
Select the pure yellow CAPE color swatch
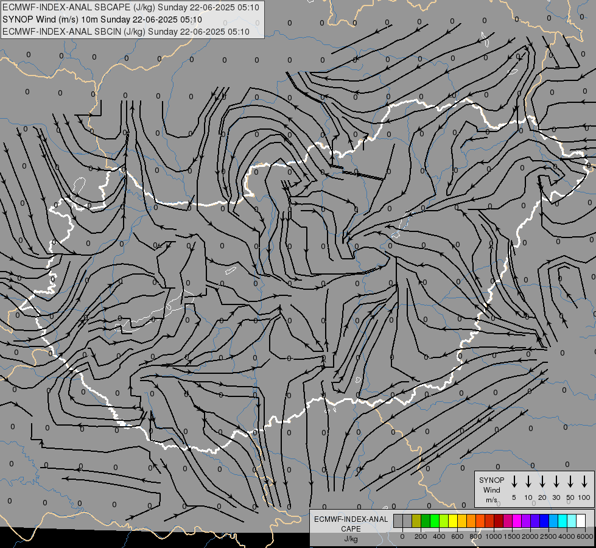click(x=453, y=521)
